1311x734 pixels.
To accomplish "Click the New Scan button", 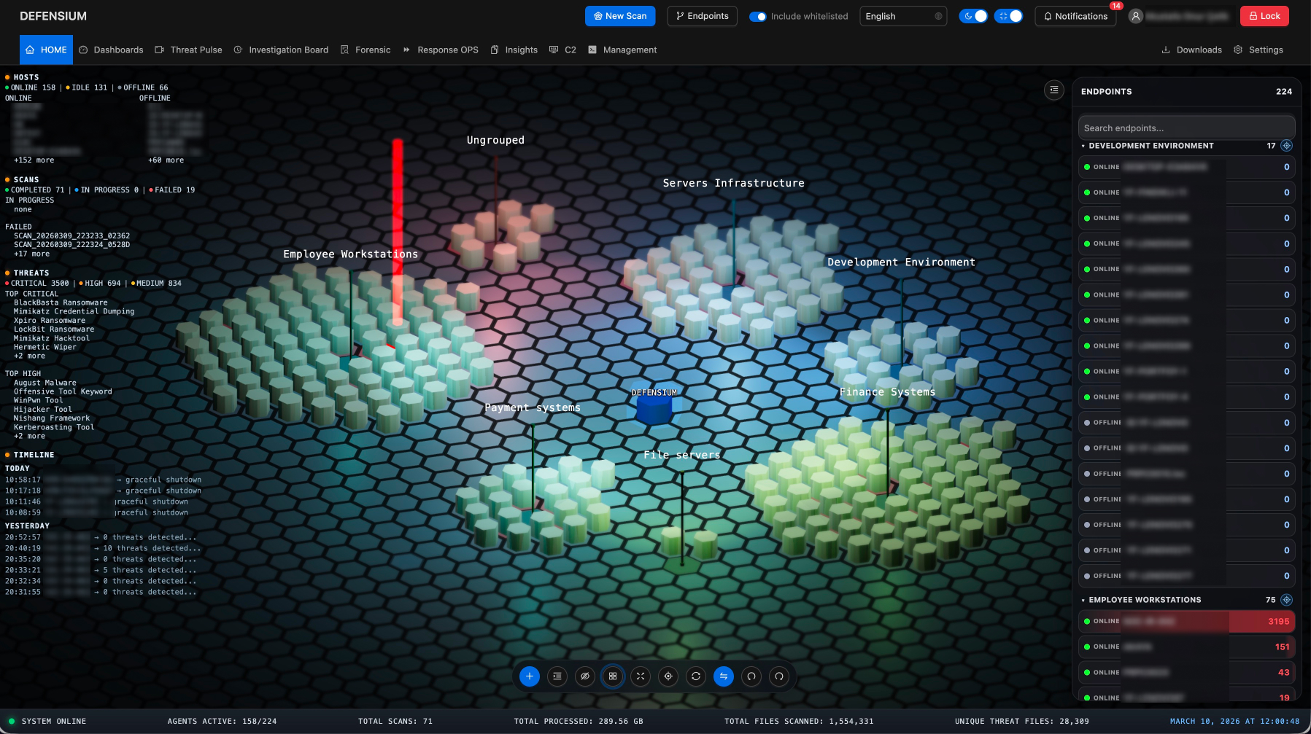I will click(620, 16).
